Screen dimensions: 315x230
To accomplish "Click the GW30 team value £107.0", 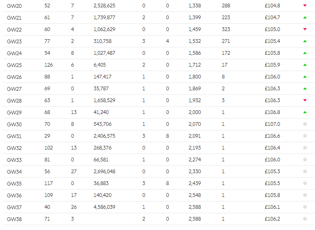I will click(x=272, y=124).
